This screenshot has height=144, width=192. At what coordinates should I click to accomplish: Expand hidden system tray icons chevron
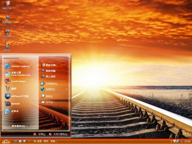point(171,141)
